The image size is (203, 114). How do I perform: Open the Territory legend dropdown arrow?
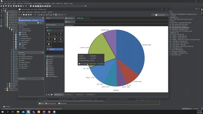click(62, 57)
